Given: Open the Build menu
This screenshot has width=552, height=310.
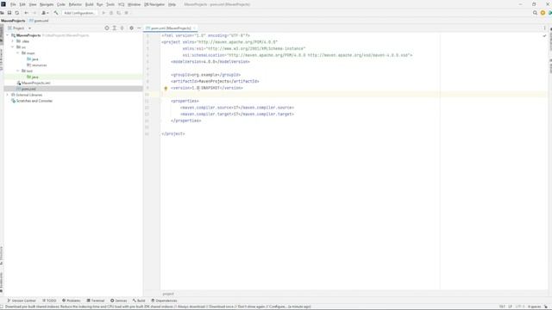Looking at the screenshot, I should [90, 4].
